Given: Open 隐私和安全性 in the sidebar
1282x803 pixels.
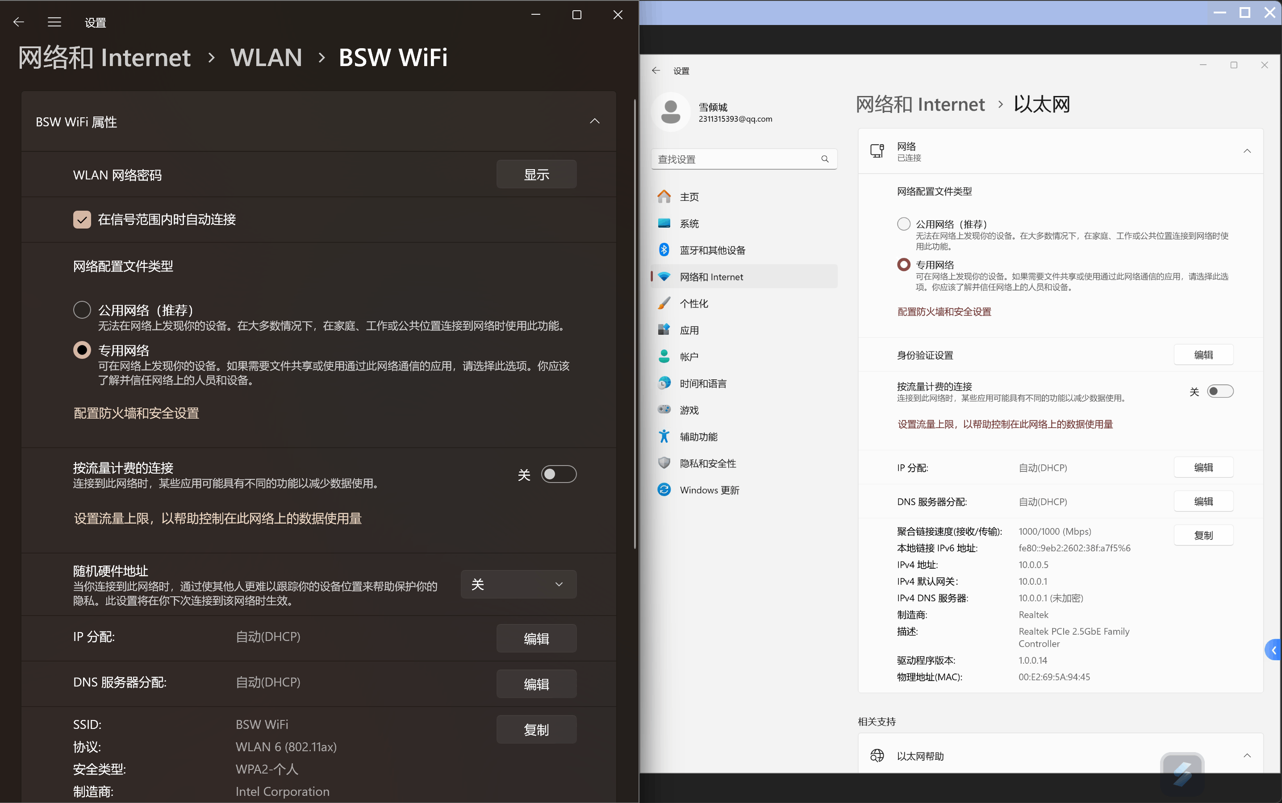Looking at the screenshot, I should click(708, 463).
